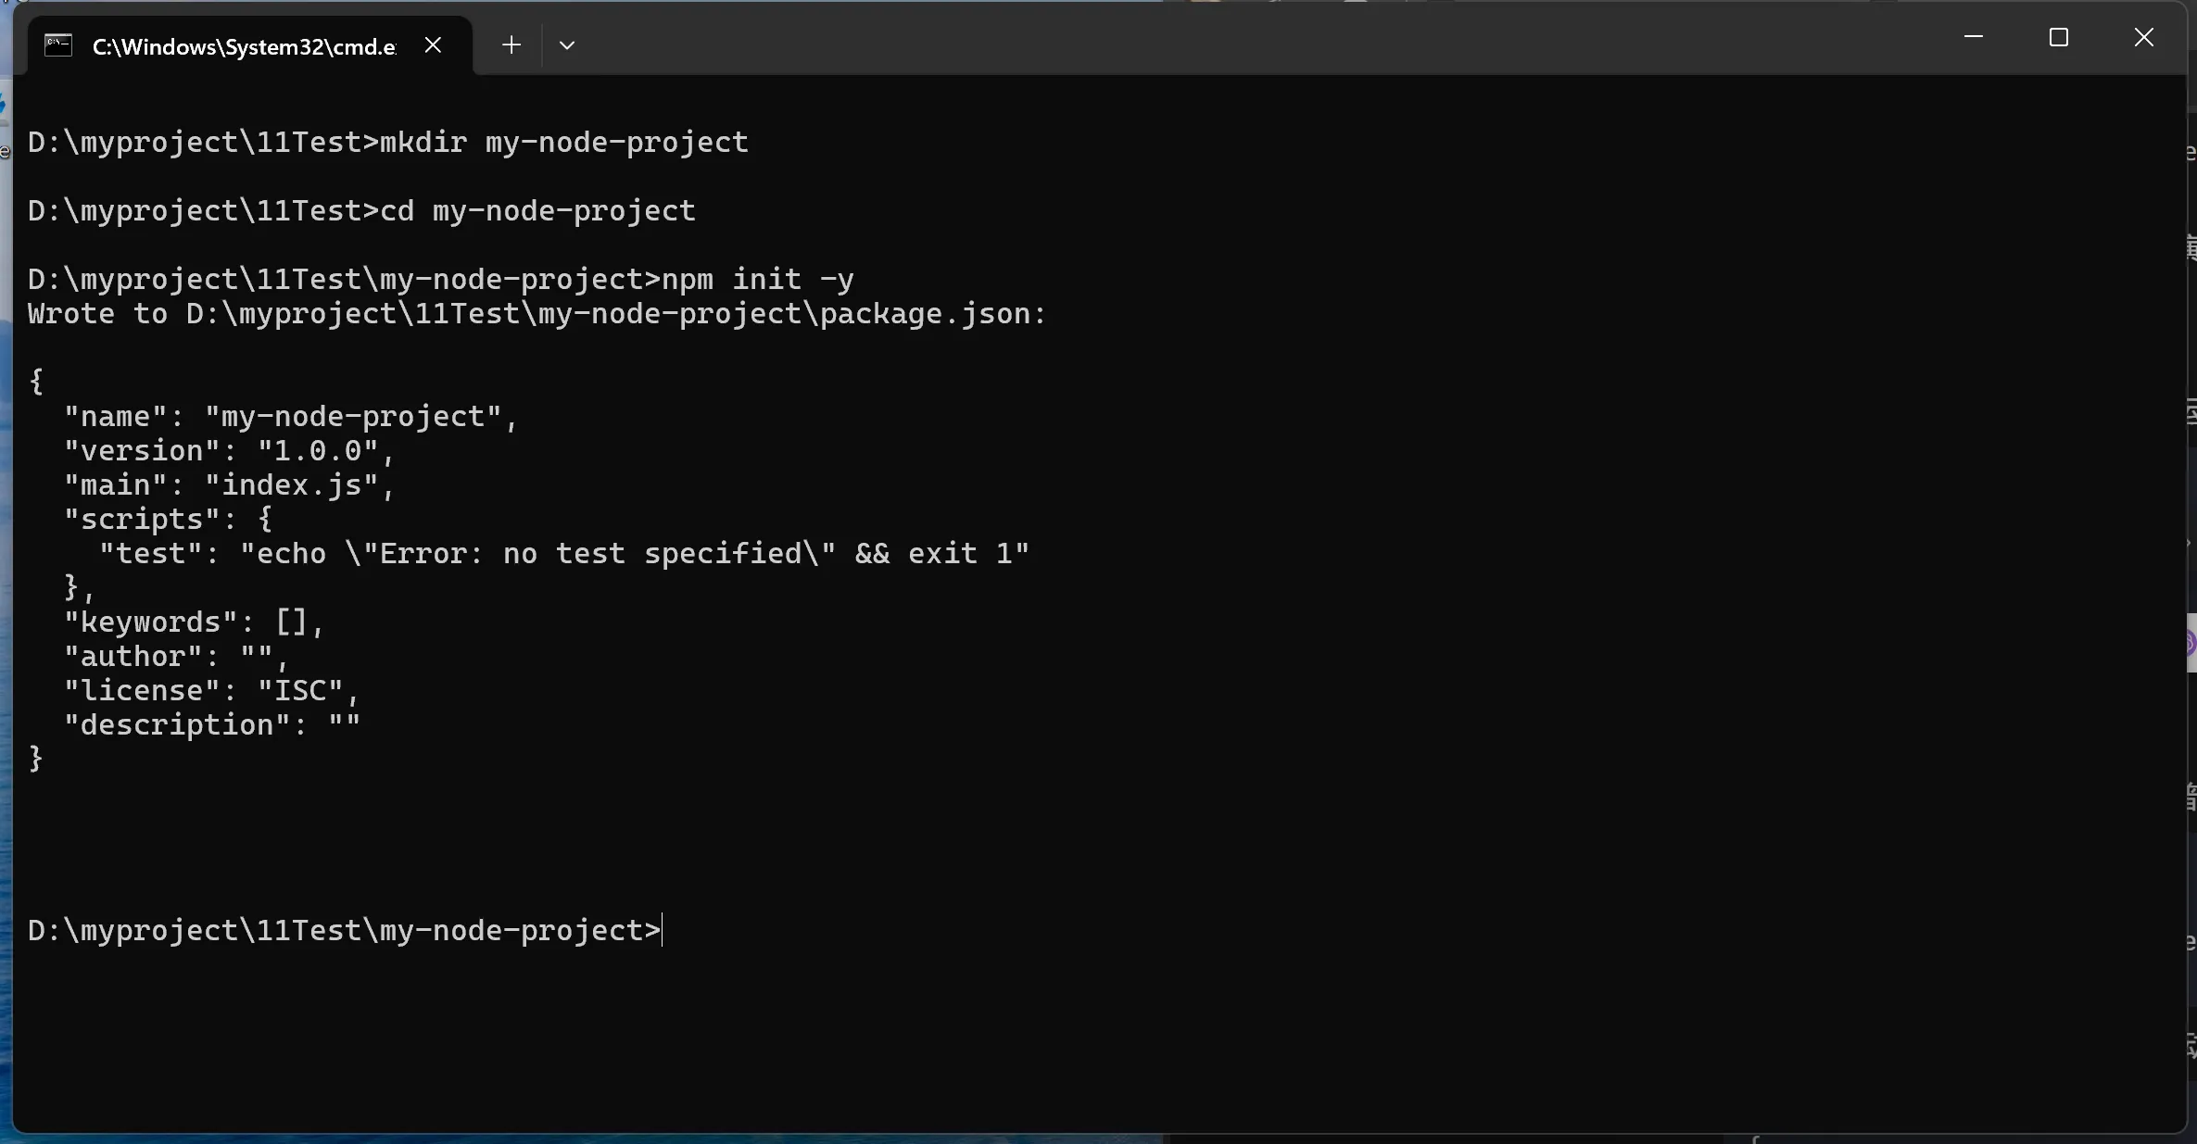This screenshot has width=2197, height=1144.
Task: Click the "test" script echo line
Action: point(564,554)
